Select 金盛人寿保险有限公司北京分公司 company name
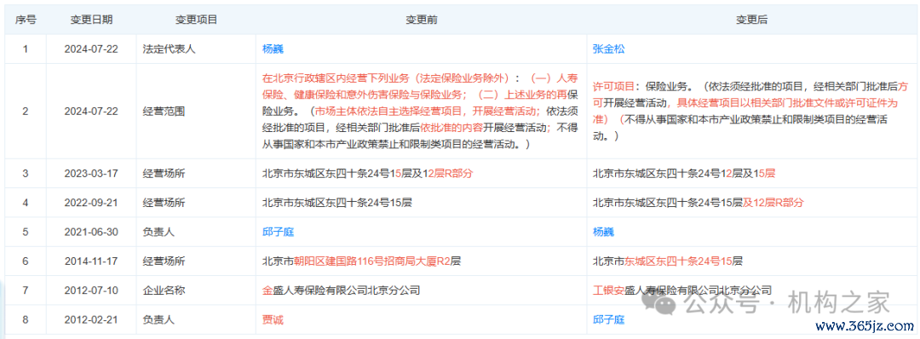This screenshot has width=920, height=339. 342,290
